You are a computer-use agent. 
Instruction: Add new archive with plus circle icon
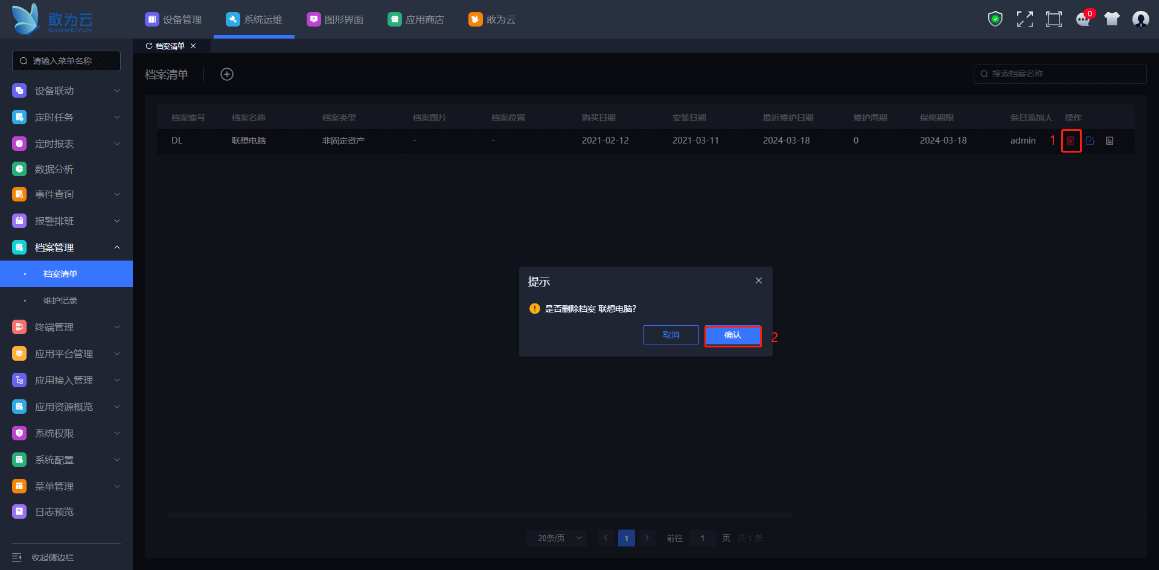[227, 74]
